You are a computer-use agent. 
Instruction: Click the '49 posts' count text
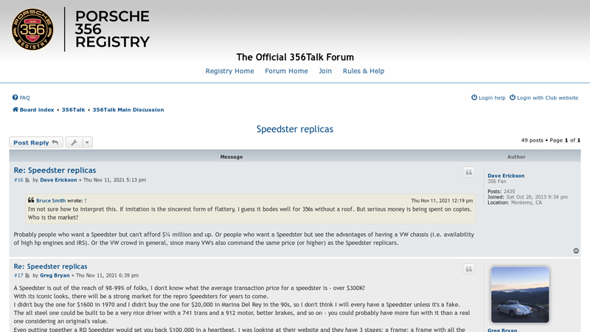[x=532, y=140]
